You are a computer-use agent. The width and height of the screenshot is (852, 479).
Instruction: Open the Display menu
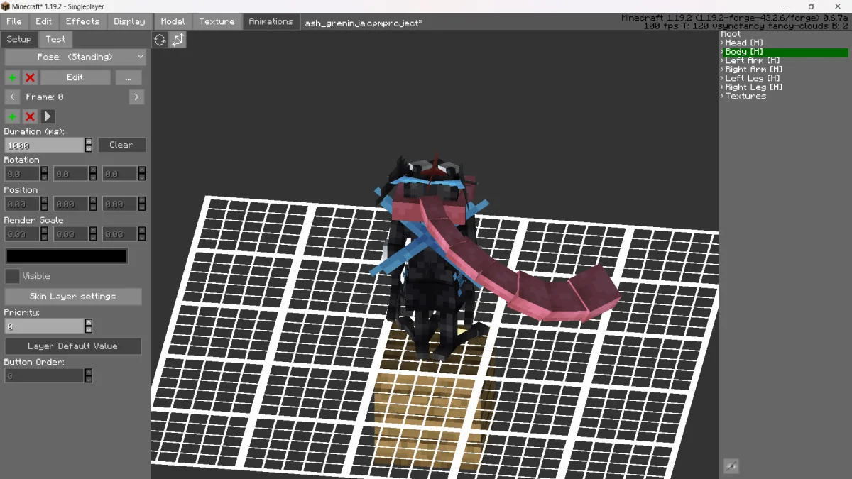tap(129, 21)
